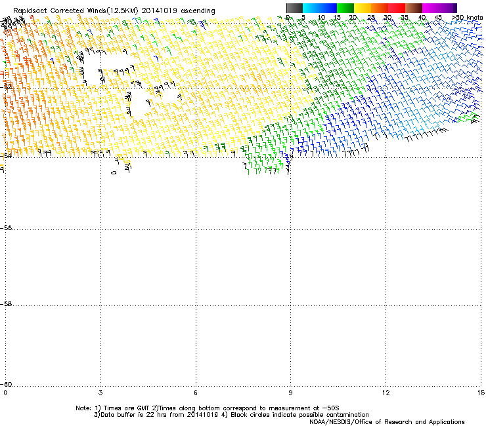Screen dimensions: 486x426
Task: Click the color scale label '30'
Action: 387,17
